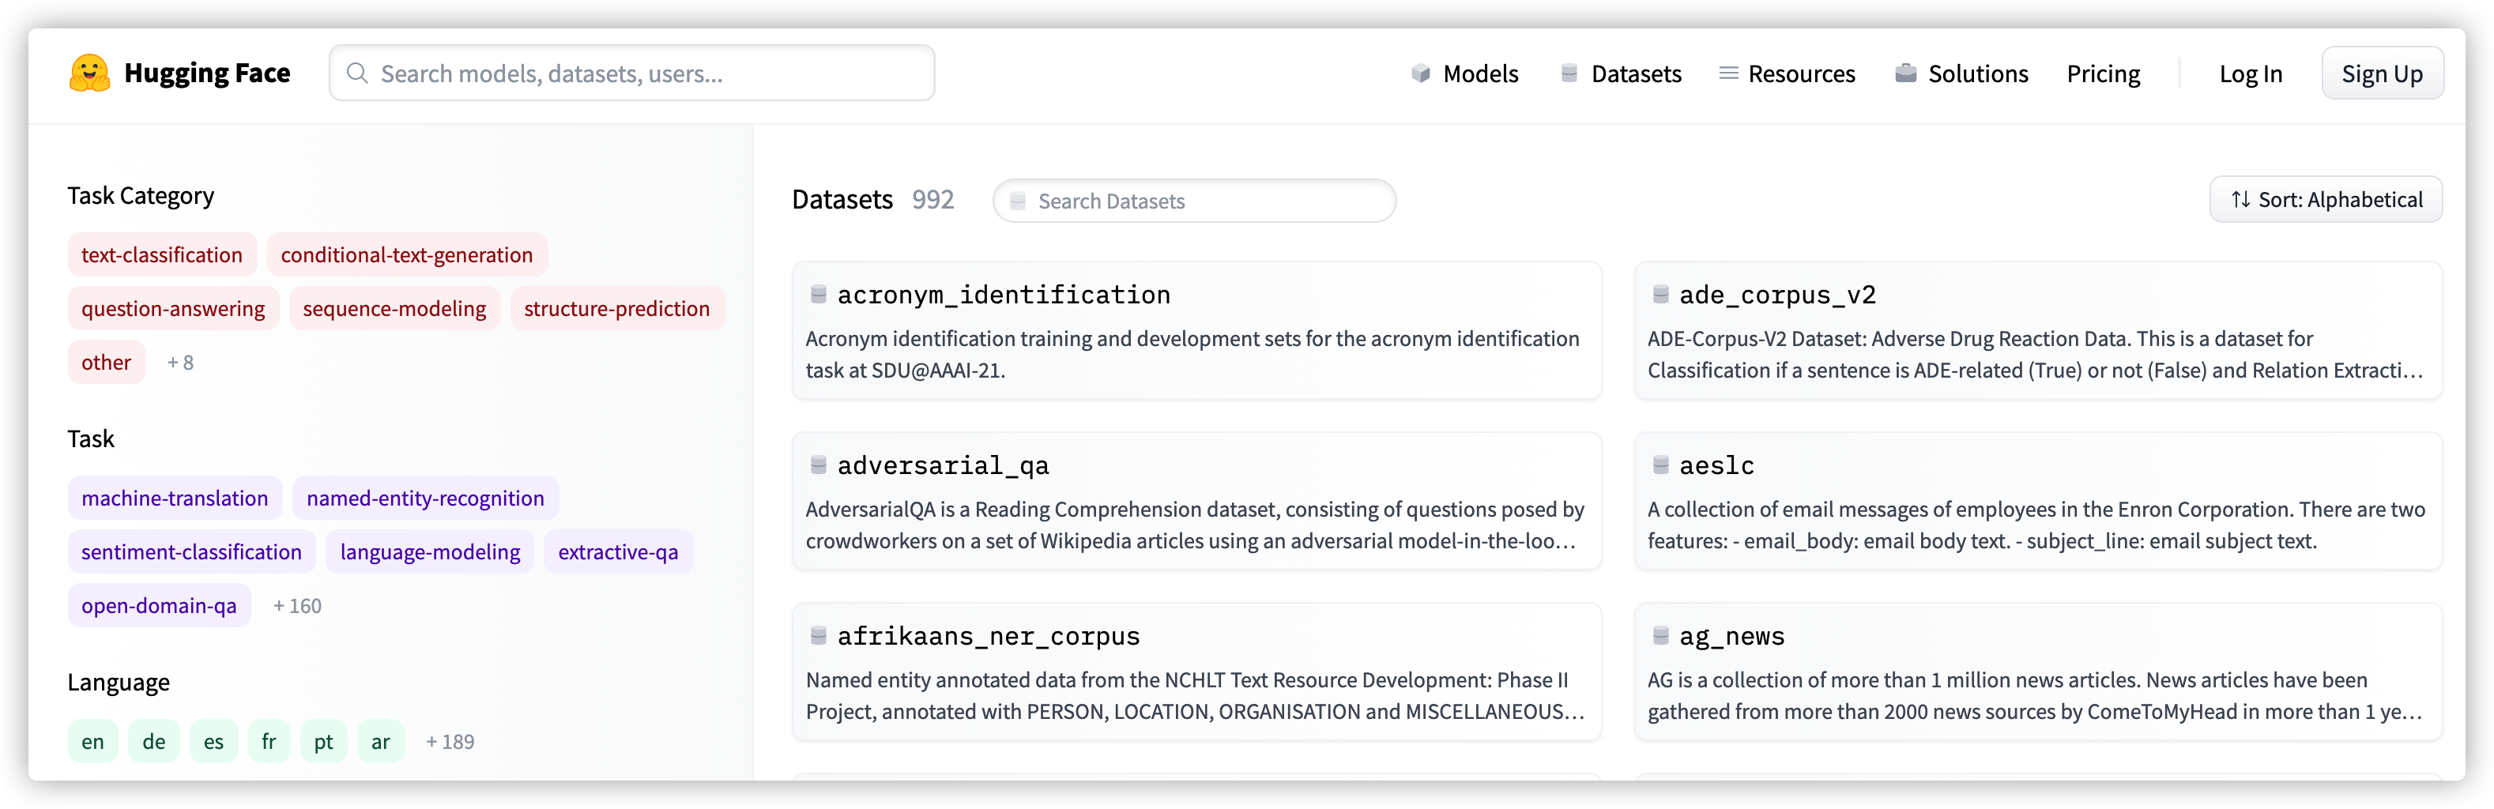The width and height of the screenshot is (2494, 809).
Task: Click the description starting 'Named entity annotated data'
Action: tap(1195, 696)
